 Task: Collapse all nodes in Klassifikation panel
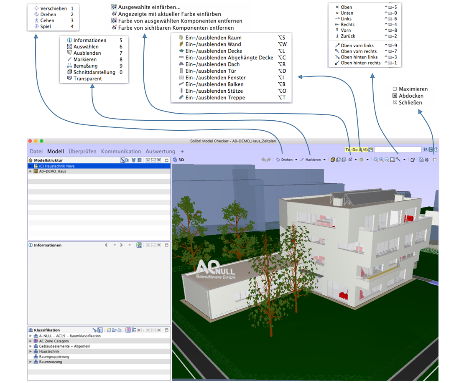pyautogui.click(x=153, y=330)
